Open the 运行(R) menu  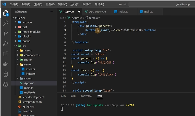pos(75,4)
